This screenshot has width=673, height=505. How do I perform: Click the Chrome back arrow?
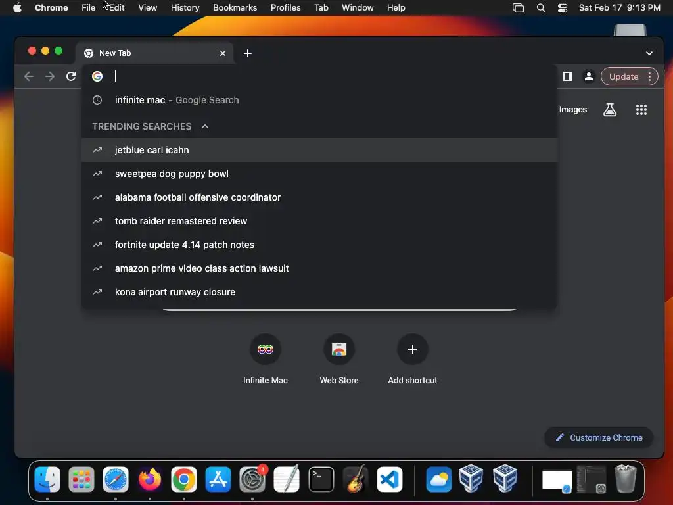pyautogui.click(x=29, y=76)
